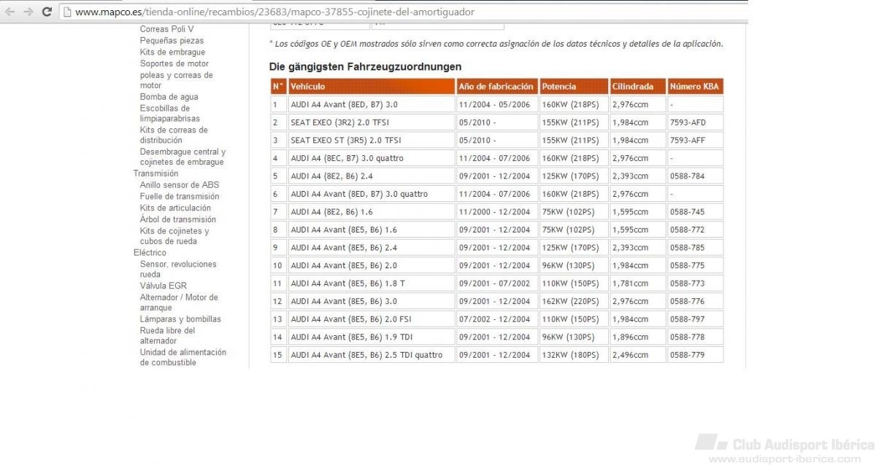The height and width of the screenshot is (465, 876).
Task: Click KBA number 0588-784
Action: [687, 176]
